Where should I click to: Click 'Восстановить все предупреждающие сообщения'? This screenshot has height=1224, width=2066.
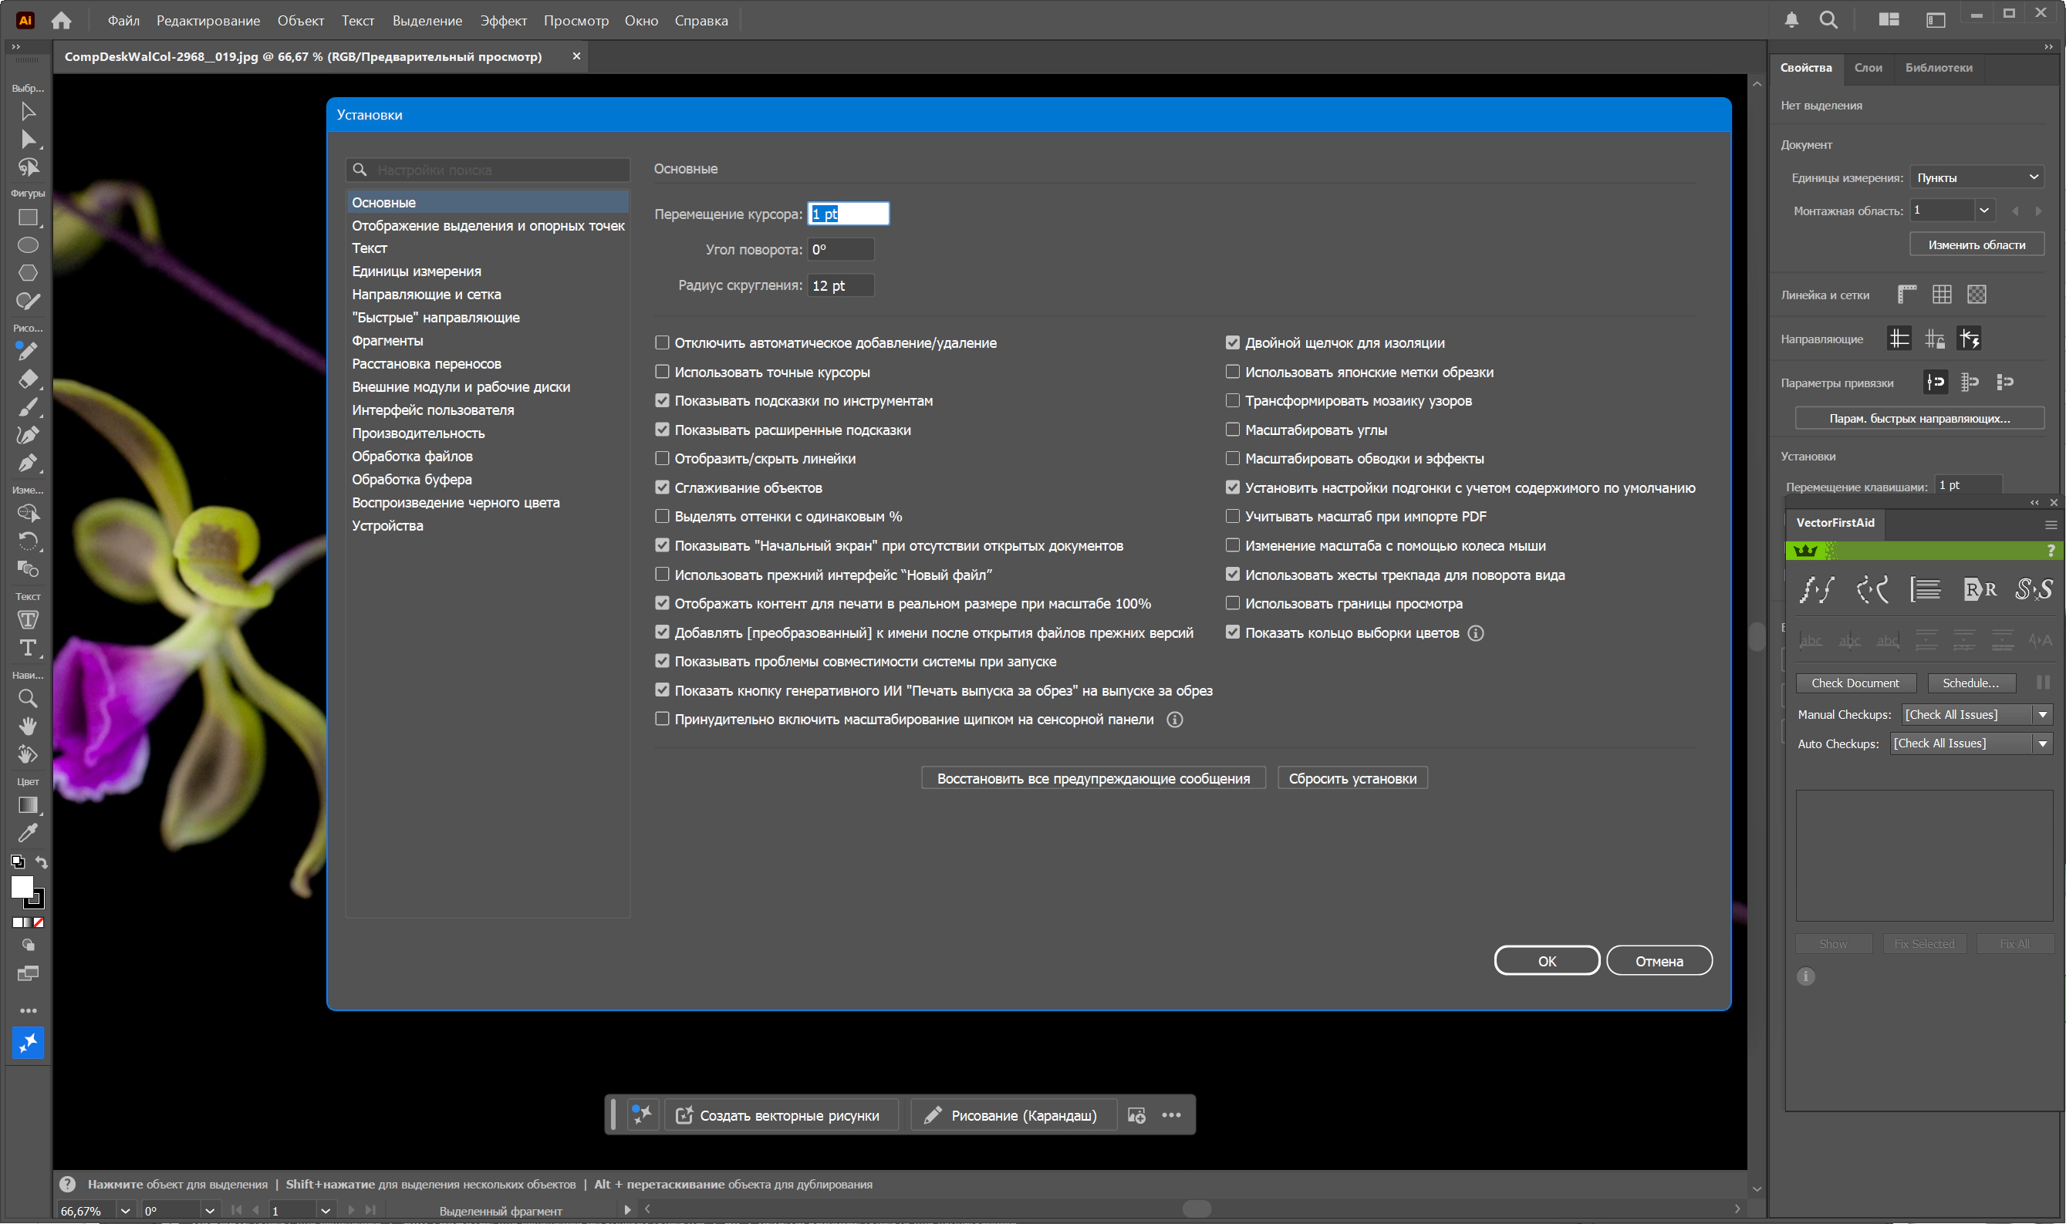click(1093, 779)
